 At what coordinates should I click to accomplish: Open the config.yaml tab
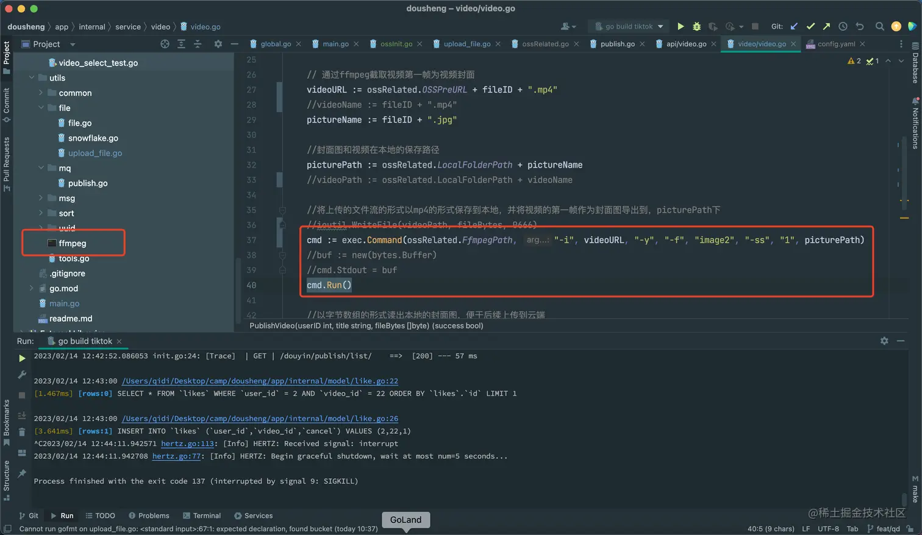point(836,44)
